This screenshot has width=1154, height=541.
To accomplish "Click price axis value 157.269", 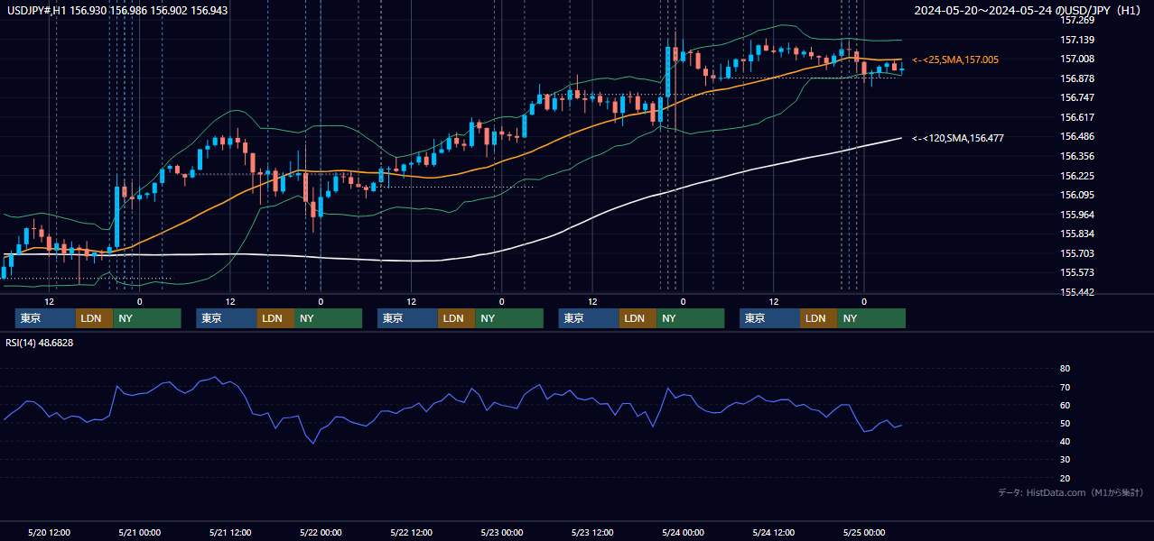I will [1077, 20].
